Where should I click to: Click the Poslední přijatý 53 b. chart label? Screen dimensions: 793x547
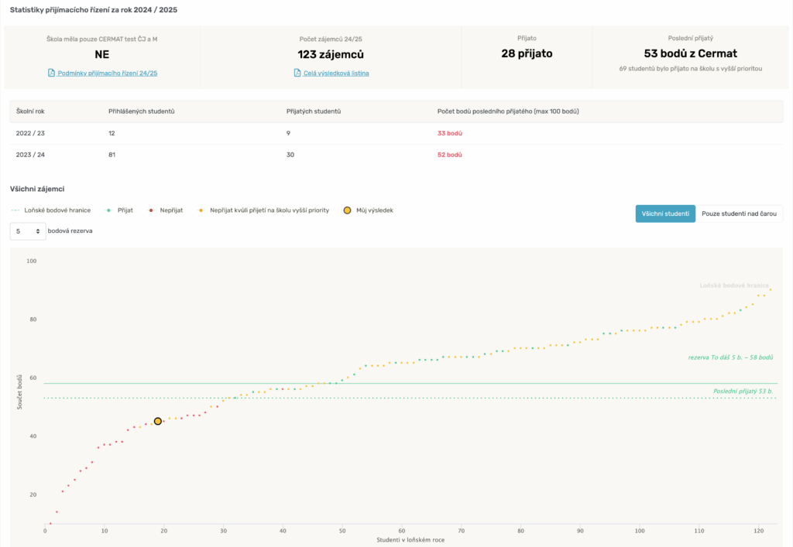point(743,391)
